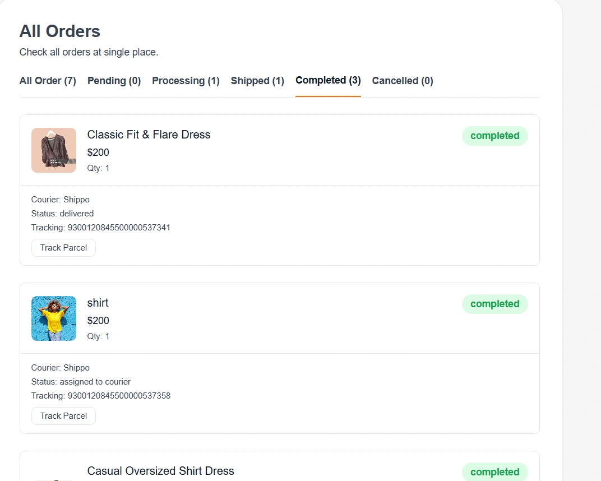601x481 pixels.
Task: Click completed badge on Casual Oversized Shirt Dress
Action: 495,472
